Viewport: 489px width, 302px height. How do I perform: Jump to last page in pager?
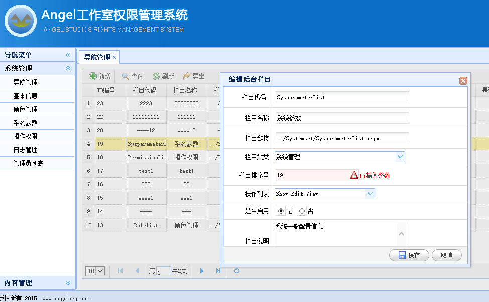click(218, 271)
